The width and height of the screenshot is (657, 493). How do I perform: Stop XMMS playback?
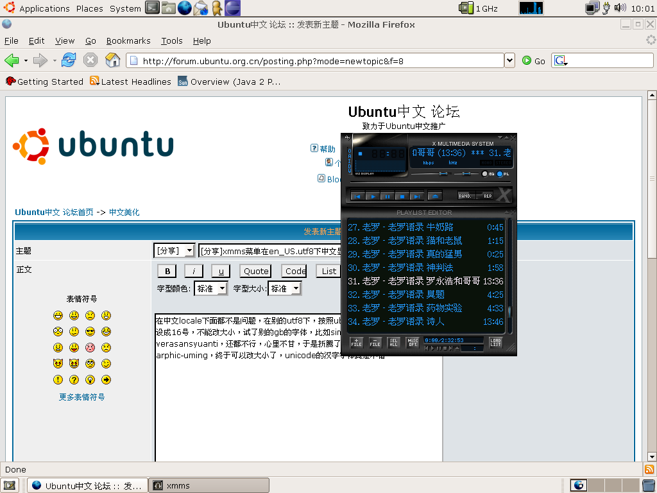coord(402,196)
